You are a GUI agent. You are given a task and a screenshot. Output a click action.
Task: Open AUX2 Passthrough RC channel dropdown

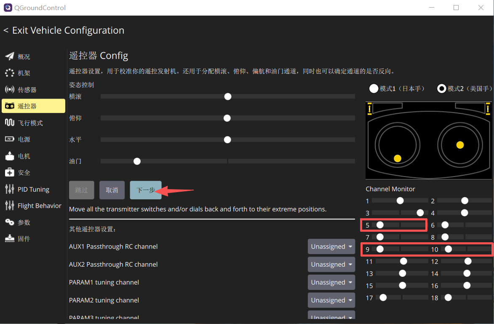(x=331, y=265)
